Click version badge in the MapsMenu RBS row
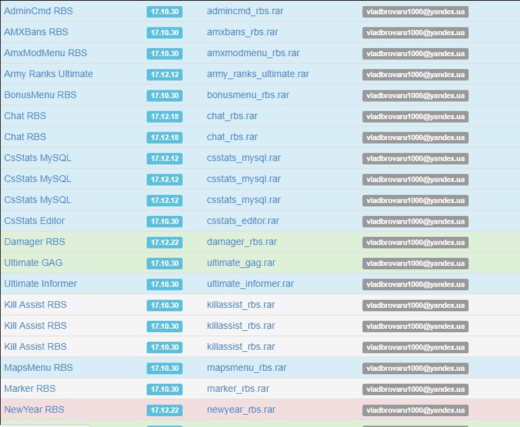Image resolution: width=520 pixels, height=427 pixels. coord(164,368)
